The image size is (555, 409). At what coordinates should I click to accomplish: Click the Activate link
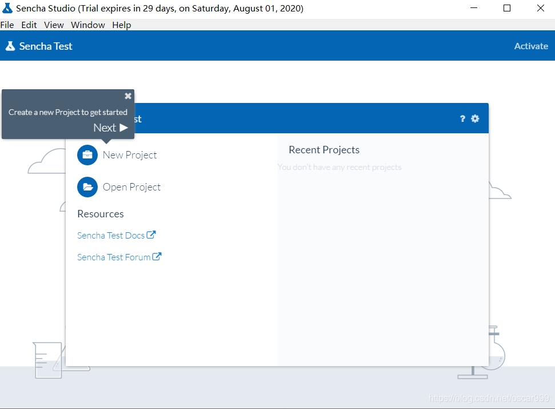pyautogui.click(x=531, y=46)
